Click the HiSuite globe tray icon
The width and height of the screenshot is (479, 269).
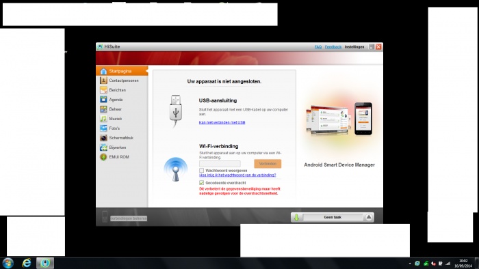click(417, 264)
